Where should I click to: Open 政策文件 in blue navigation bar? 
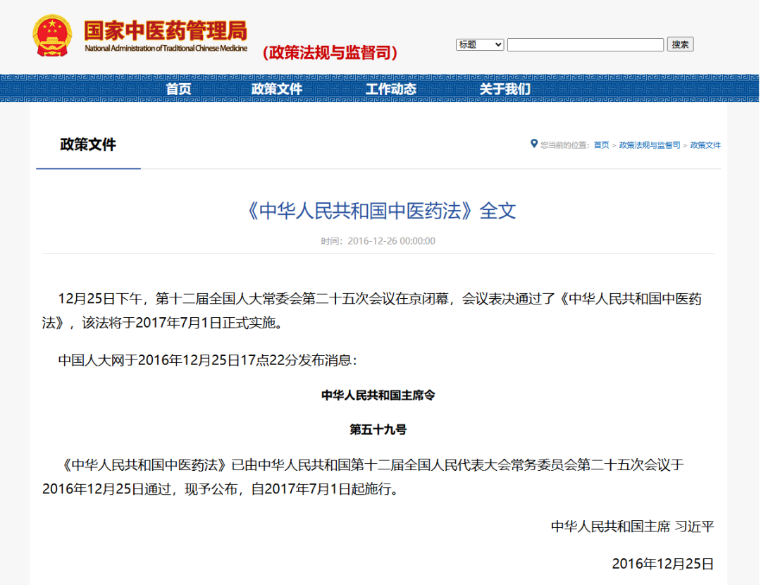pos(277,89)
